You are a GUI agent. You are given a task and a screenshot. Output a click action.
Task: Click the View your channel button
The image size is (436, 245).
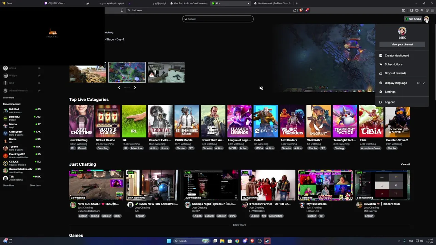pos(402,44)
